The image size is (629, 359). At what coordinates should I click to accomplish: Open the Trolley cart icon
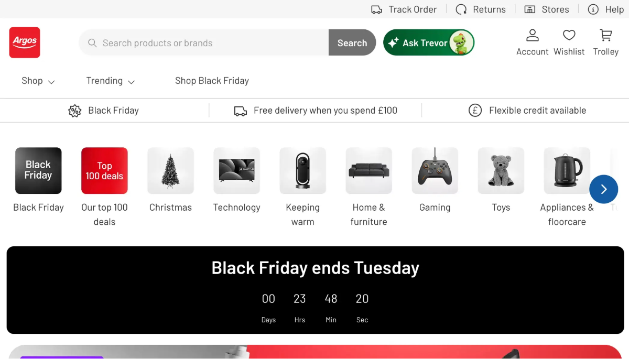605,36
